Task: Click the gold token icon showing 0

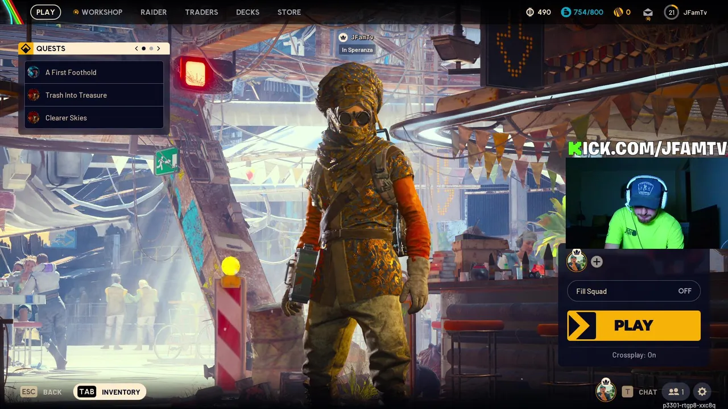Action: (618, 12)
